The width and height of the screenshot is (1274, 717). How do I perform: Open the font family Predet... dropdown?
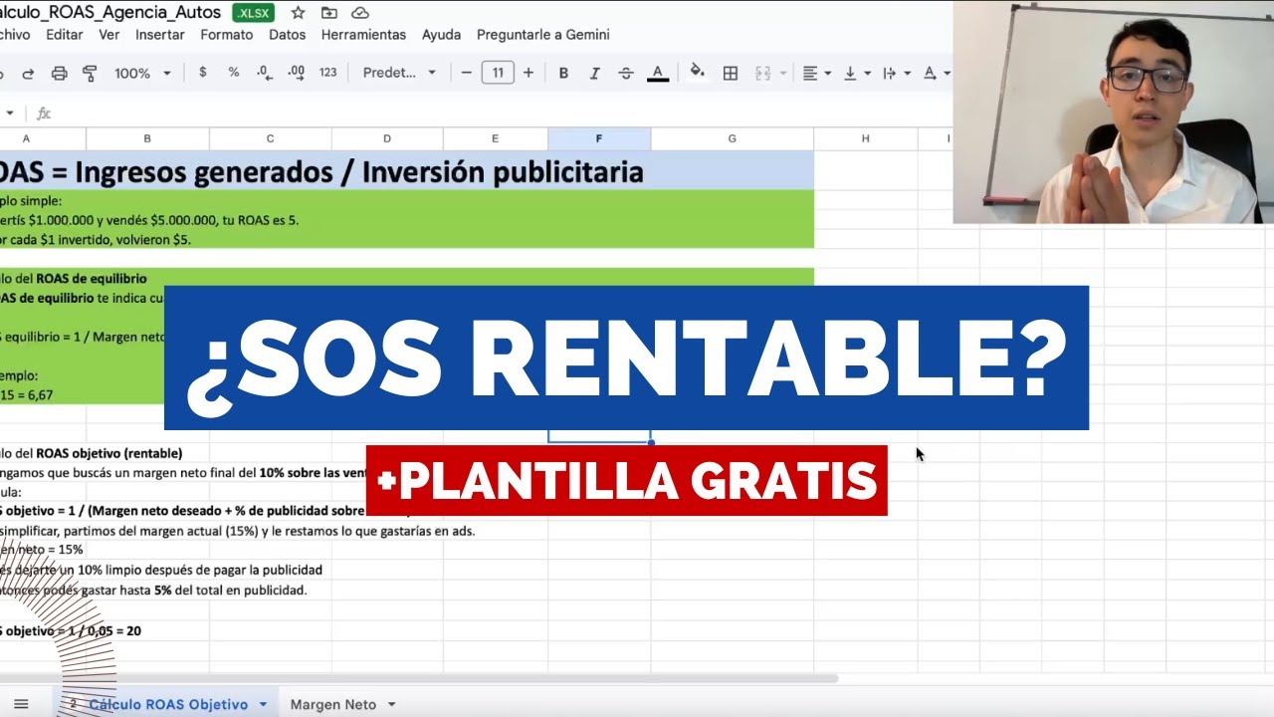[399, 73]
